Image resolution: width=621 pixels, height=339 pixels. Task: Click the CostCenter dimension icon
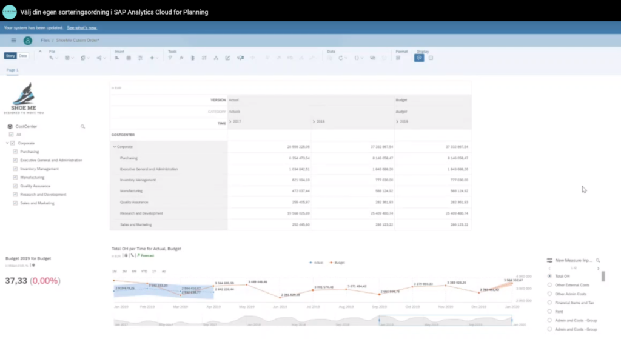coord(10,126)
